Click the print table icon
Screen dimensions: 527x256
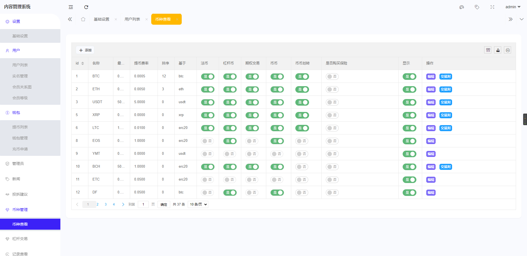(x=508, y=50)
